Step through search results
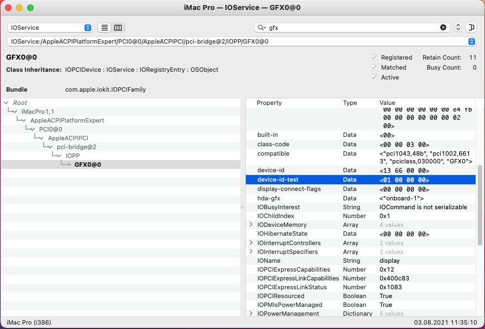 pos(458,28)
